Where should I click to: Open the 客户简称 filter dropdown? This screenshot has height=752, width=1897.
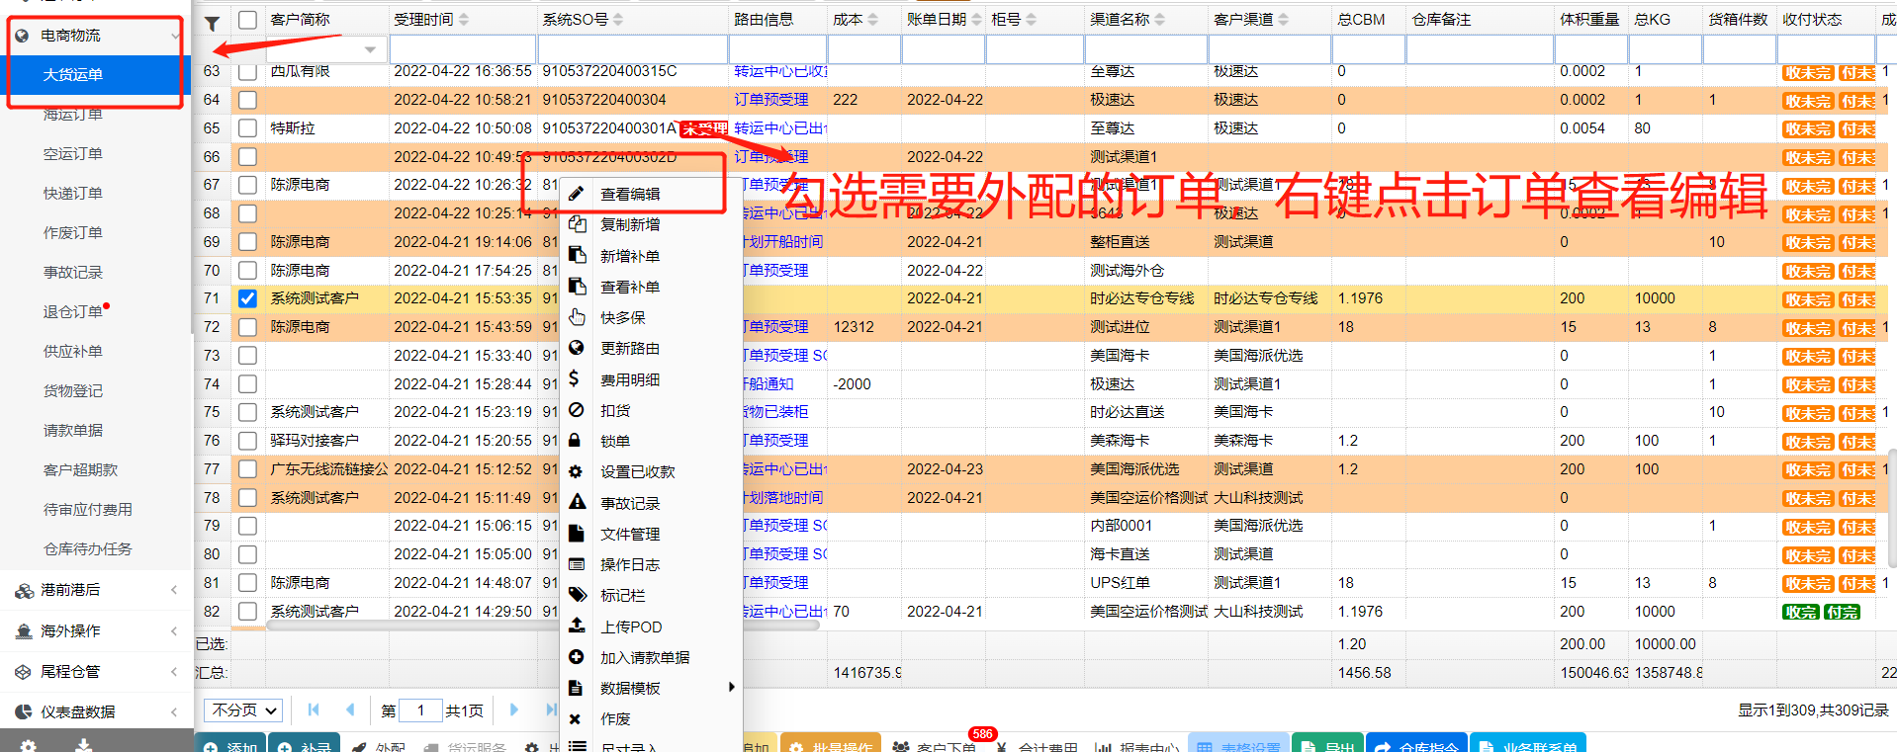370,49
